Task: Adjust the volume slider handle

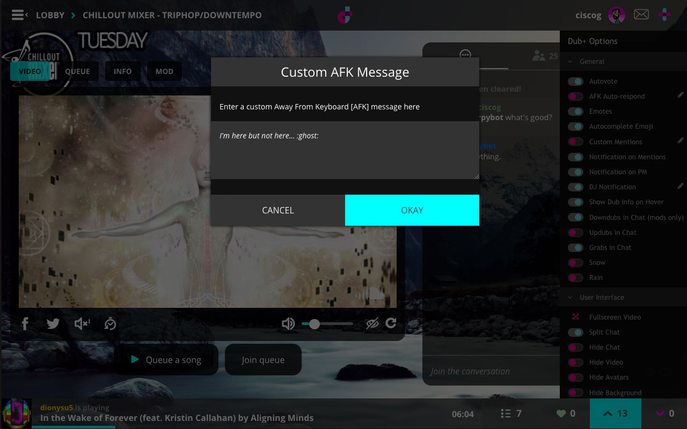Action: [x=315, y=324]
